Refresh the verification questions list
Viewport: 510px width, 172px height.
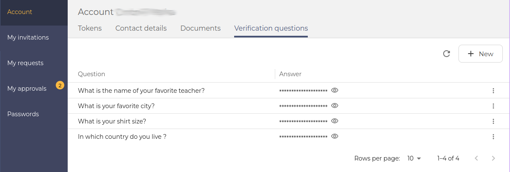447,54
